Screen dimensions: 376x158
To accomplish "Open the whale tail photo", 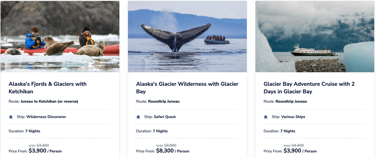I will [x=187, y=36].
